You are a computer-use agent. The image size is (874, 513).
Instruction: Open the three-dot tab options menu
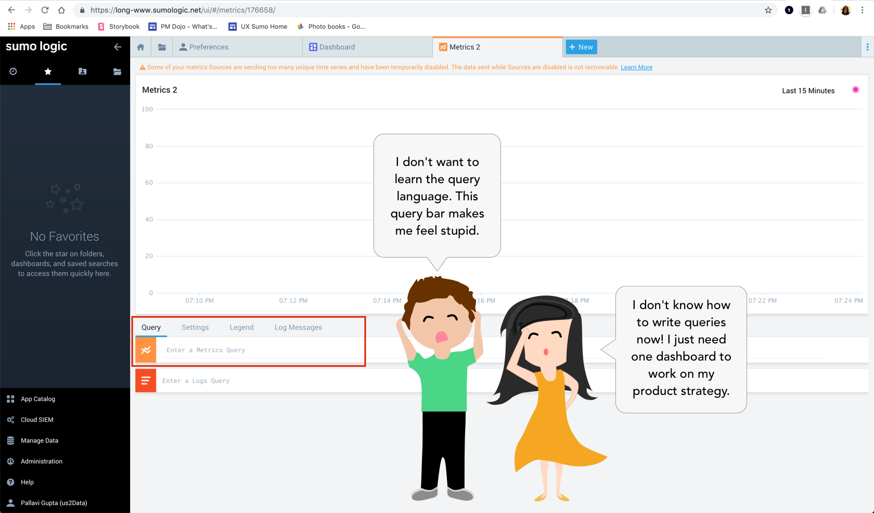[x=867, y=47]
